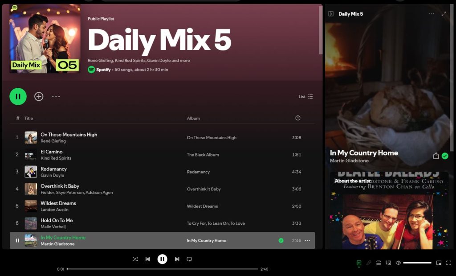Open the mini player
This screenshot has width=456, height=276.
click(x=439, y=263)
